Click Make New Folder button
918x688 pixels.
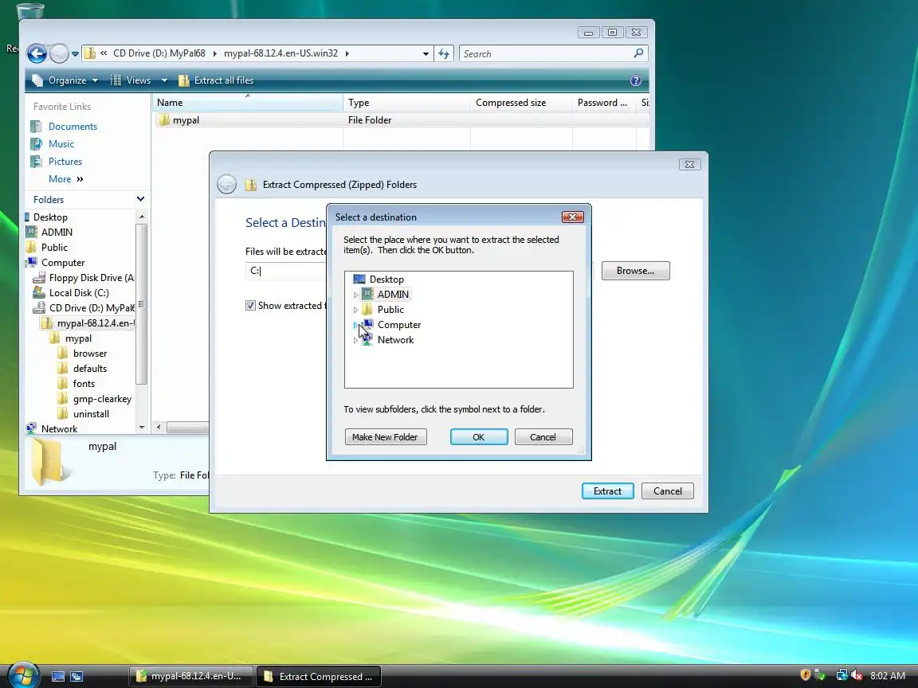tap(385, 437)
